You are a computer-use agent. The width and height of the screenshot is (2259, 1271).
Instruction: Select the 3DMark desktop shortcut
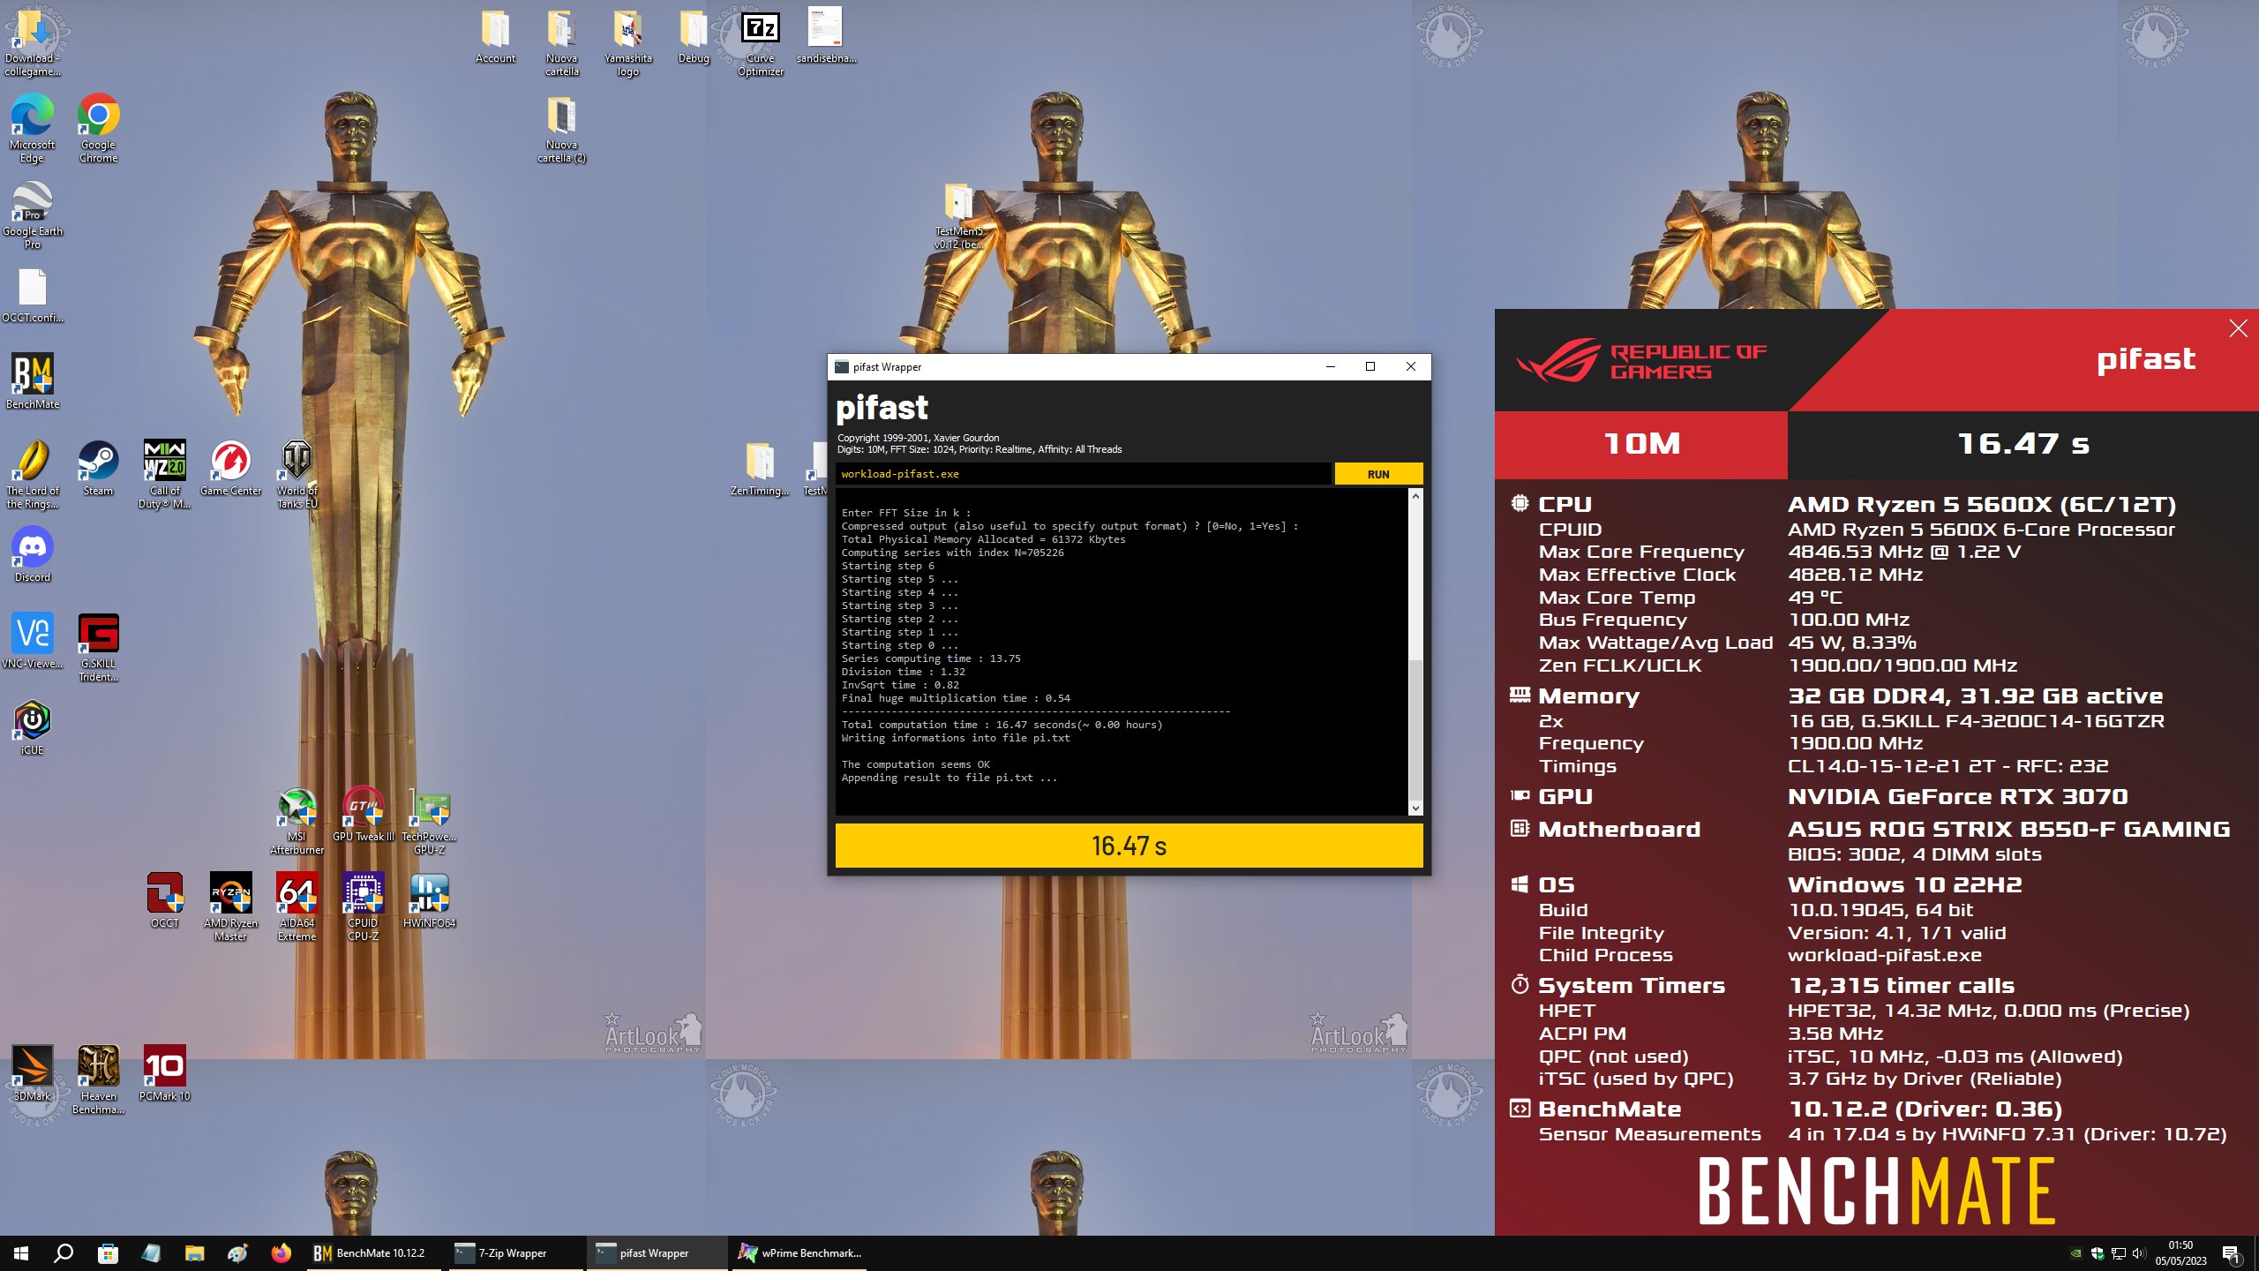(x=33, y=1073)
